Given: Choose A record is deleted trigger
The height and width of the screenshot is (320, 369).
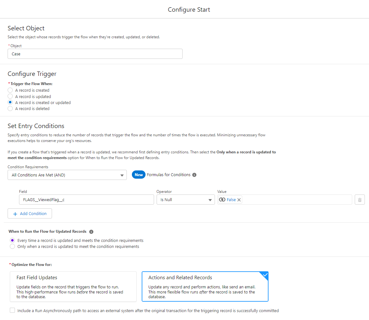Looking at the screenshot, I should click(10, 108).
